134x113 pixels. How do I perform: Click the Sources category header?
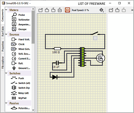(19, 34)
